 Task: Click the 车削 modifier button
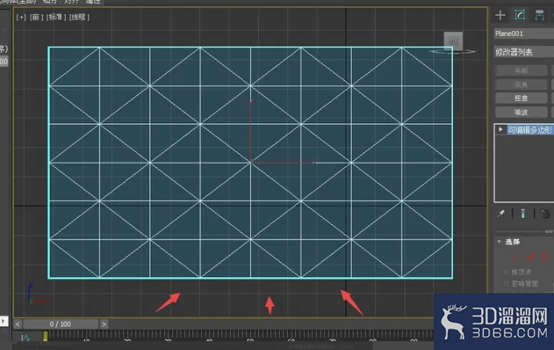pos(521,70)
